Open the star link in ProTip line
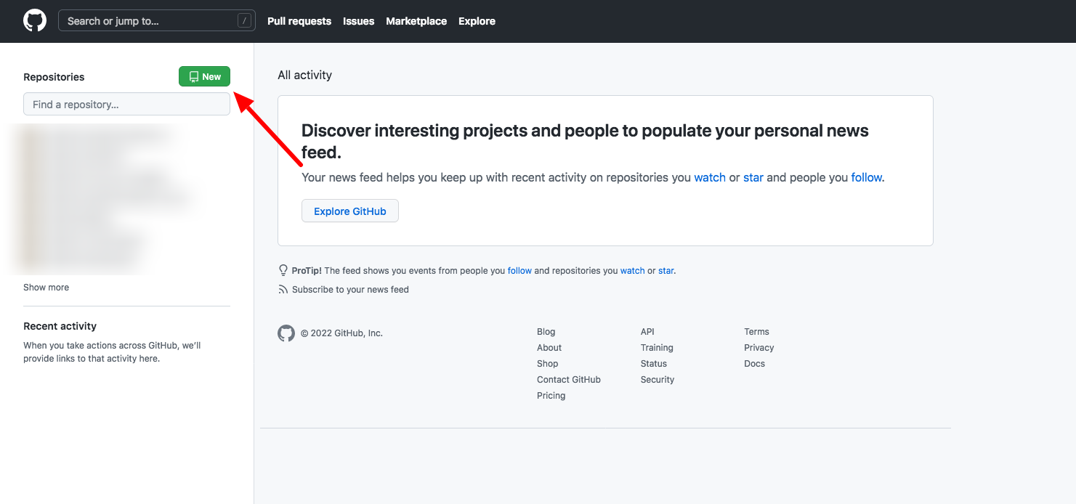The width and height of the screenshot is (1076, 504). point(666,270)
